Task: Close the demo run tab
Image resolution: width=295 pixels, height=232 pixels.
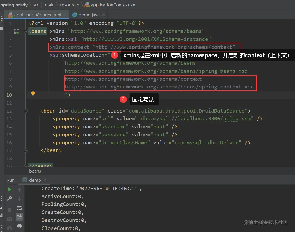Action: (45, 180)
